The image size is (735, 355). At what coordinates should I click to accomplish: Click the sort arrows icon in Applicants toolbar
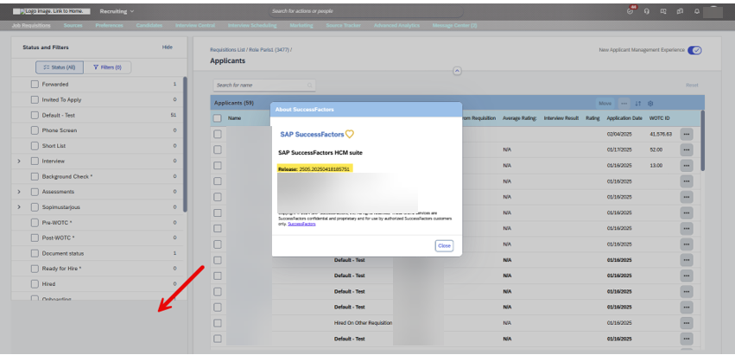(x=638, y=104)
